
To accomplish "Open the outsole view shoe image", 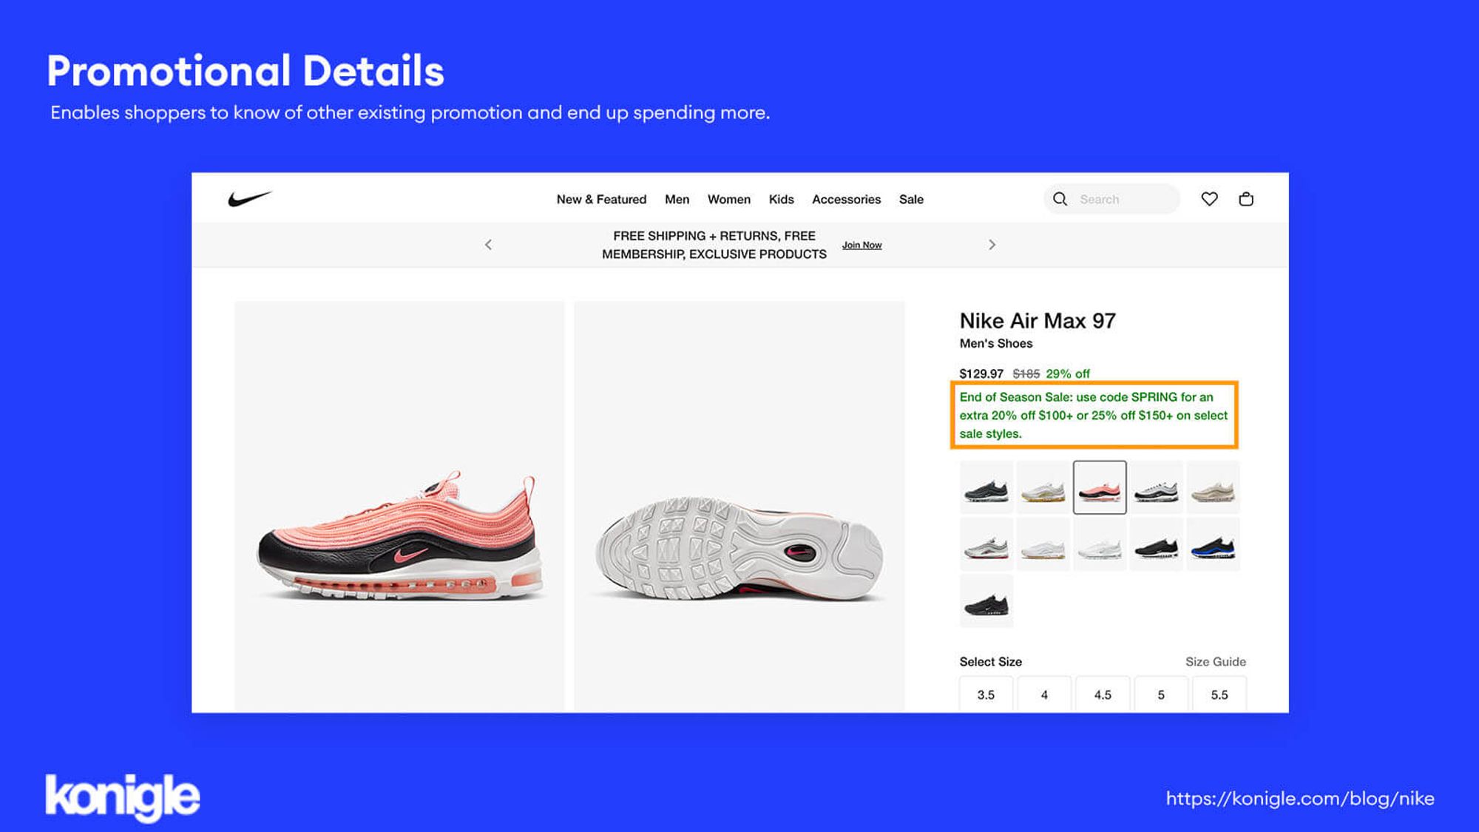I will [x=739, y=507].
